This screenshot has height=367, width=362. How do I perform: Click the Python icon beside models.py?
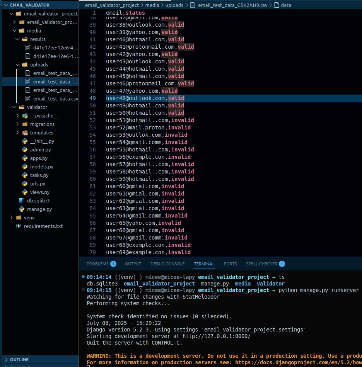tap(25, 167)
